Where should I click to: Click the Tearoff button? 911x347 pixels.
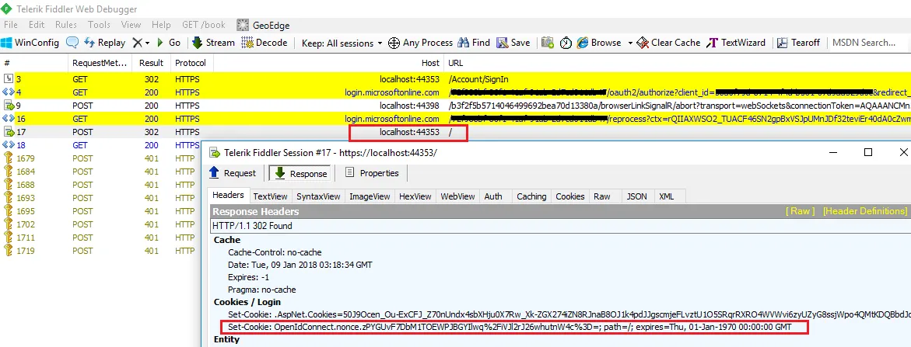(x=798, y=42)
